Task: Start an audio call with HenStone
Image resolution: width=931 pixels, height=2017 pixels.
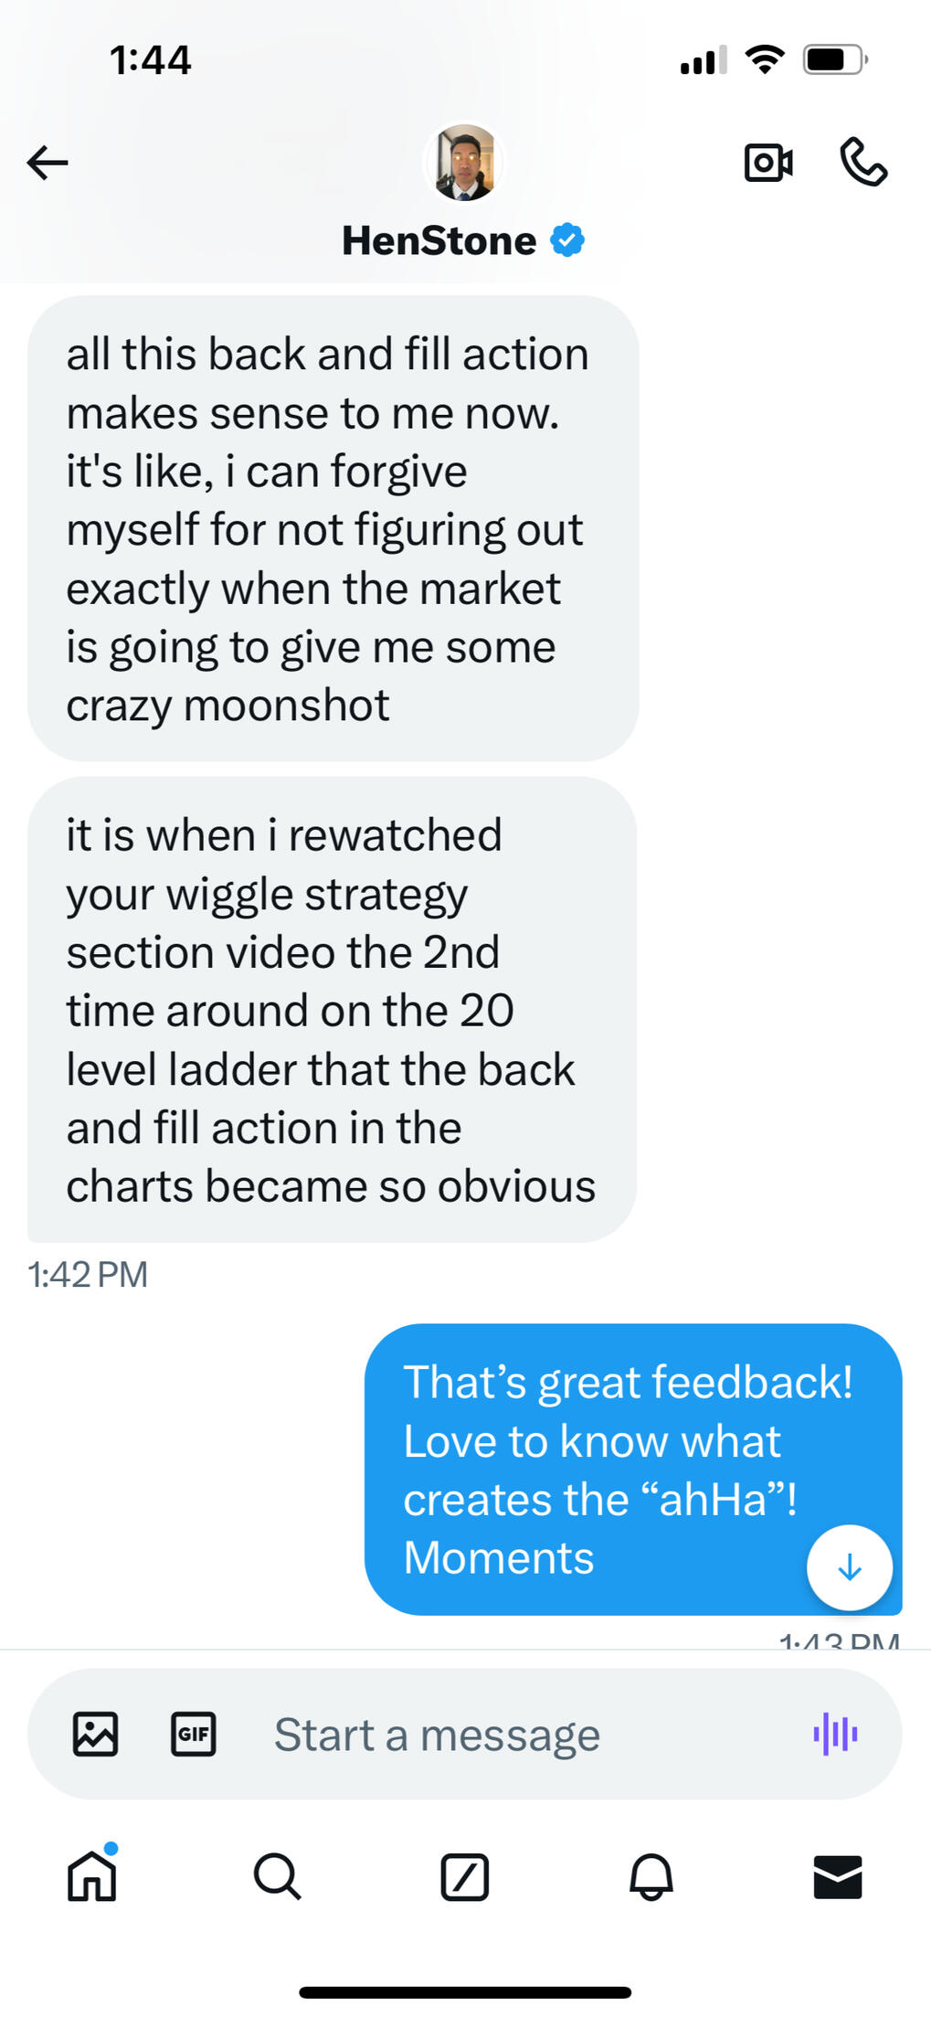Action: (863, 163)
